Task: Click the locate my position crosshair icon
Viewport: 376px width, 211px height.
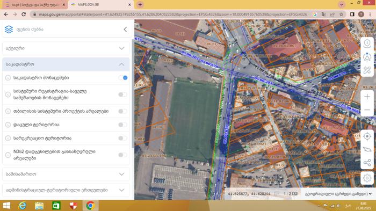Action: coord(367,136)
